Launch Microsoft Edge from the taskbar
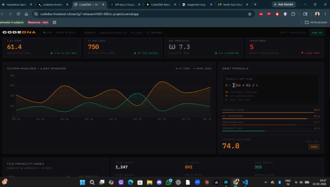 point(131,182)
